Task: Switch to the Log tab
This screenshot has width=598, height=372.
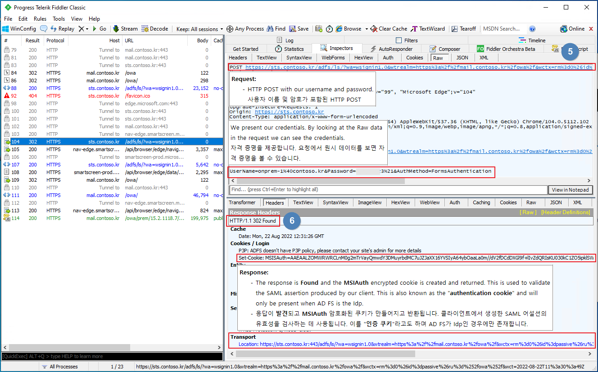Action: click(x=285, y=40)
